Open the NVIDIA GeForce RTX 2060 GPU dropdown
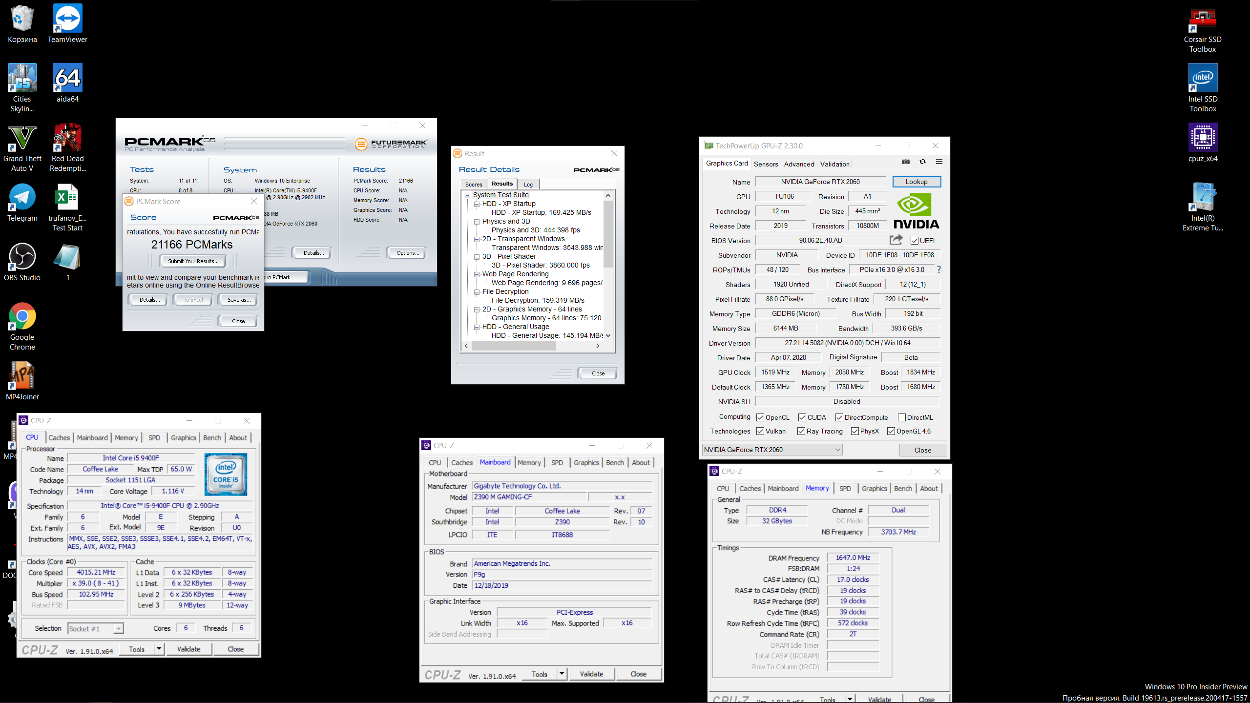This screenshot has height=703, width=1250. (x=772, y=450)
